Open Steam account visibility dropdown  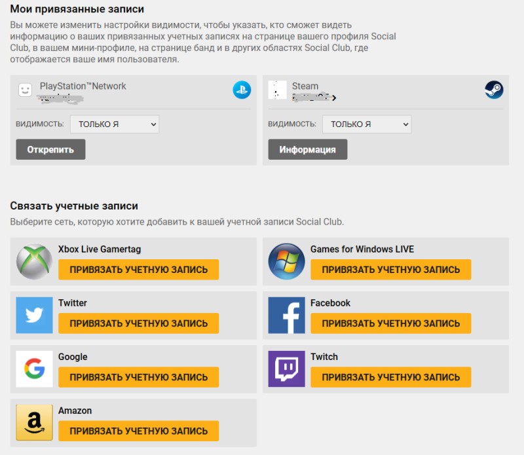point(367,124)
